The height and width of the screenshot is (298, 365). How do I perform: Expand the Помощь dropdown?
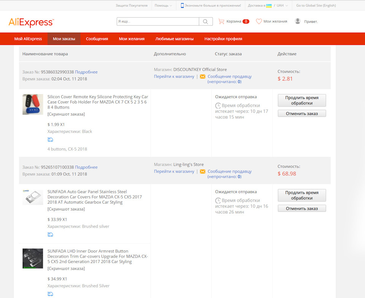(x=163, y=5)
